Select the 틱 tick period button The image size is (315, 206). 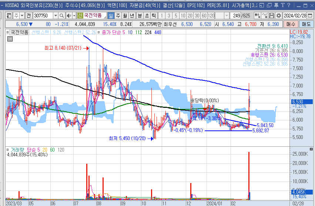(x=154, y=16)
